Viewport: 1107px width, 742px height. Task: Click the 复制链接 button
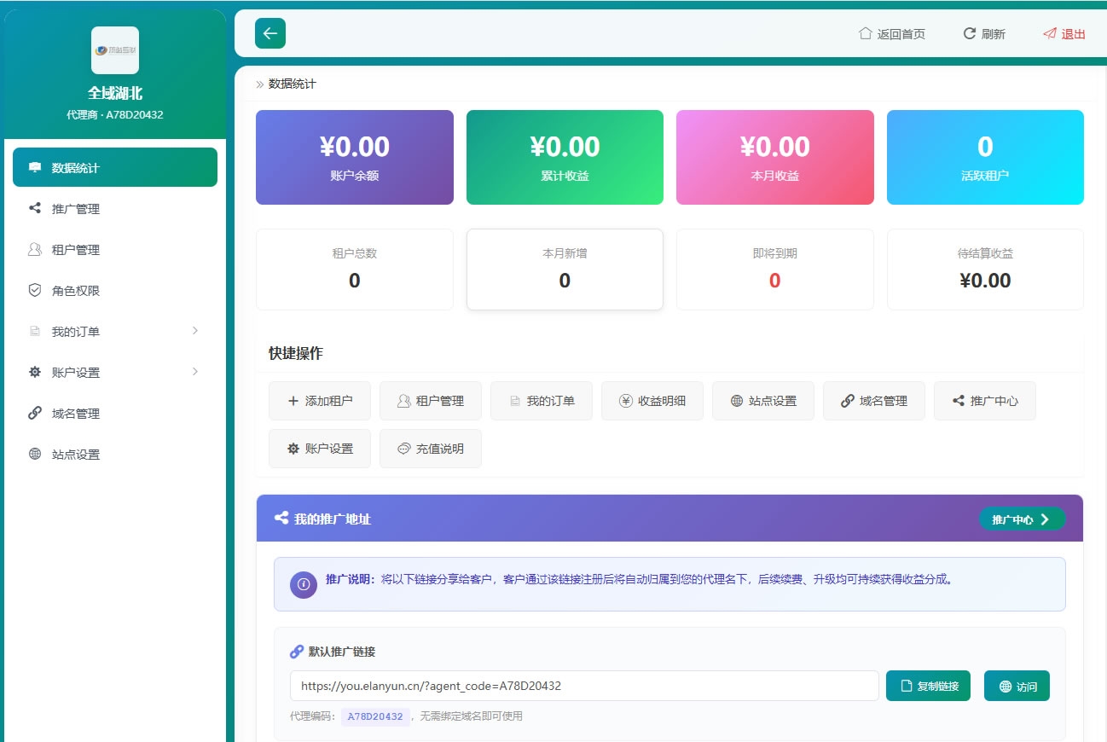[928, 686]
